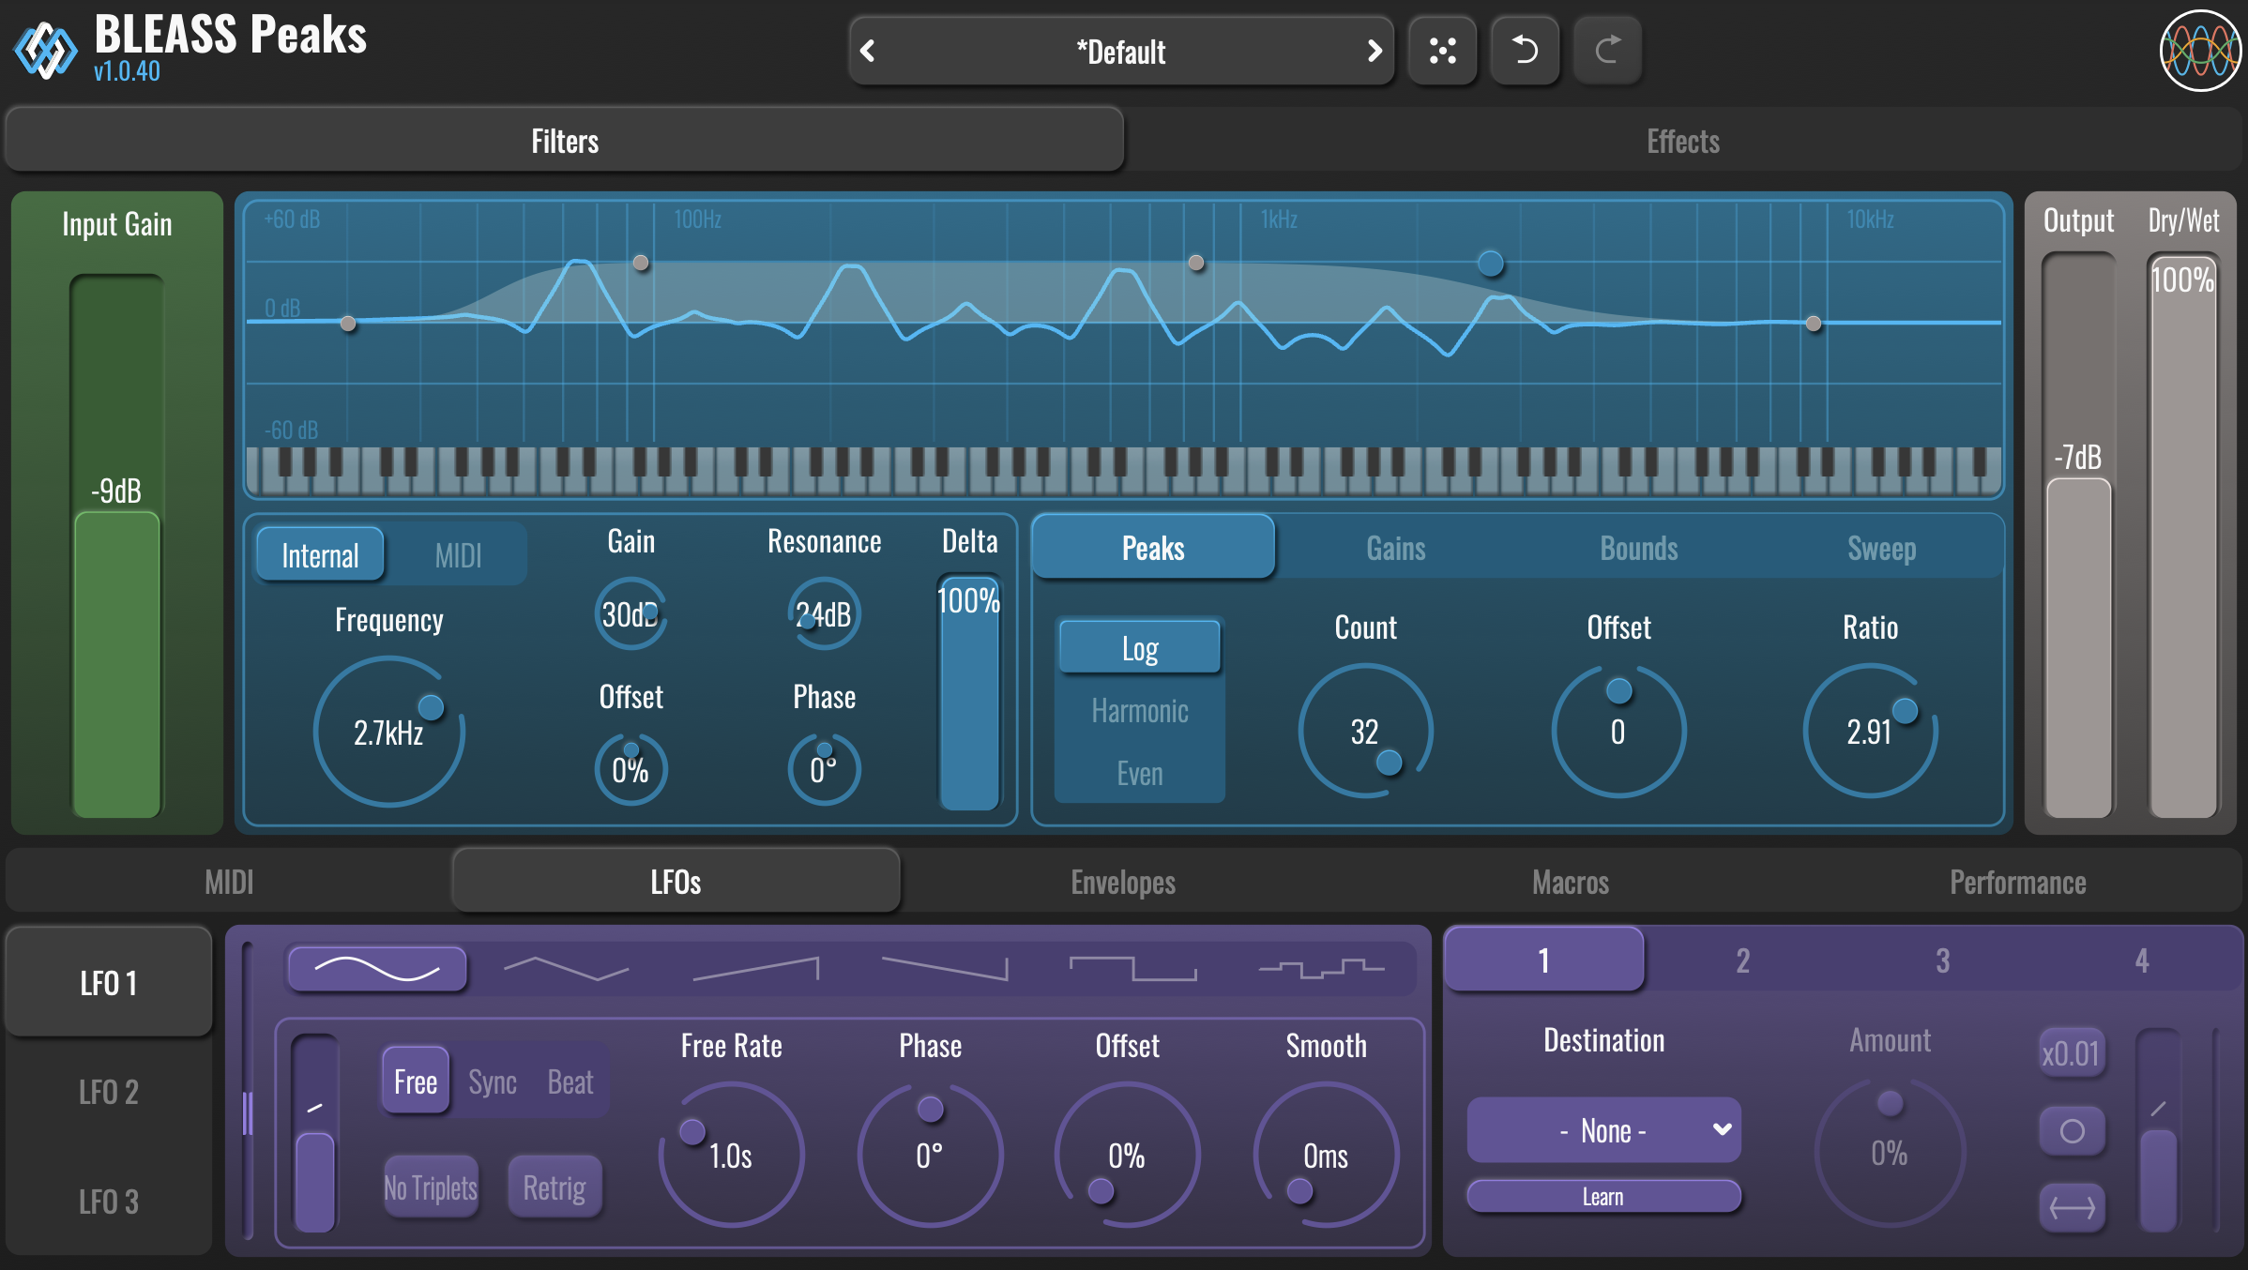Select Even peak distribution mode
Screen dimensions: 2248x1270
(x=1140, y=774)
